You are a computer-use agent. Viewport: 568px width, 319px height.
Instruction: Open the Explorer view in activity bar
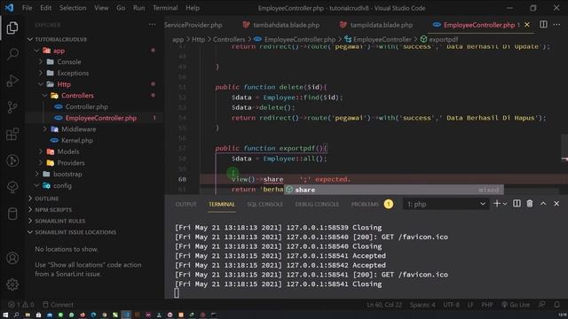12,27
